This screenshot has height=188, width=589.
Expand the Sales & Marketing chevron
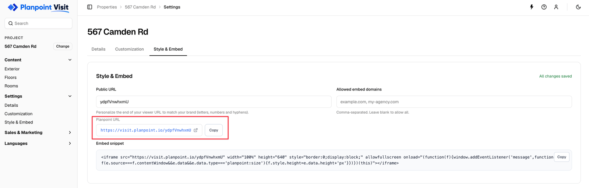coord(70,132)
